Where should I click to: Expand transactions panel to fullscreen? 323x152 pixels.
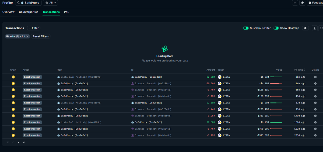tap(321, 28)
